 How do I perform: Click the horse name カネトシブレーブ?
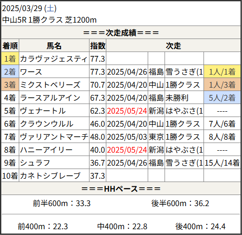50,176
